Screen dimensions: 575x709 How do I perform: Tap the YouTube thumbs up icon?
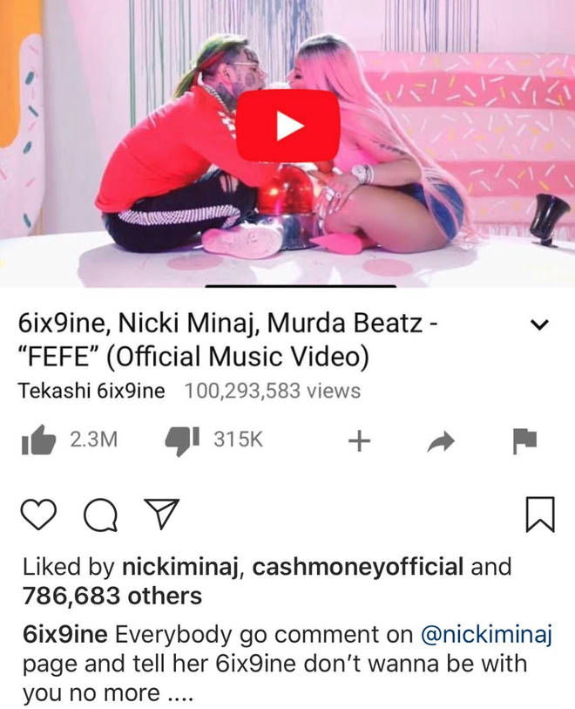(38, 440)
